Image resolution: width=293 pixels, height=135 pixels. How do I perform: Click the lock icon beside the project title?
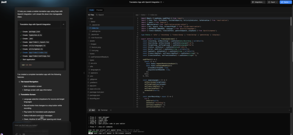pyautogui.click(x=161, y=2)
